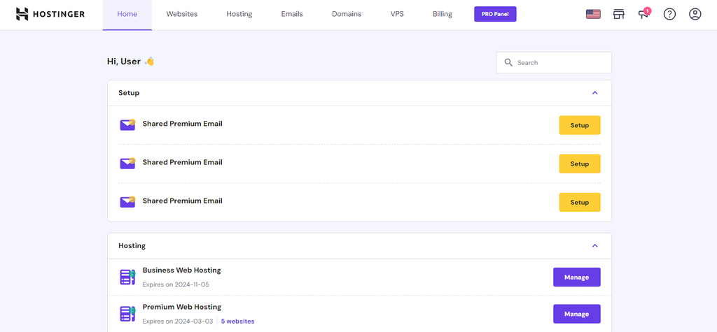Open the 5 websites link

[x=237, y=322]
